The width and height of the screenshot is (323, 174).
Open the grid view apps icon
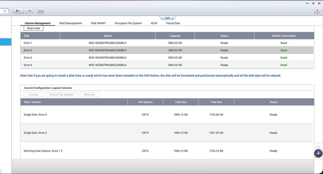point(40,11)
